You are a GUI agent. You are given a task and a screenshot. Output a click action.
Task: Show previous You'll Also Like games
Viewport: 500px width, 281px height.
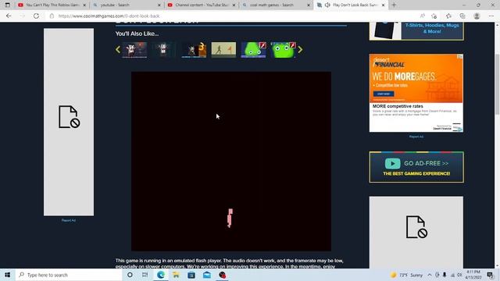coord(118,49)
